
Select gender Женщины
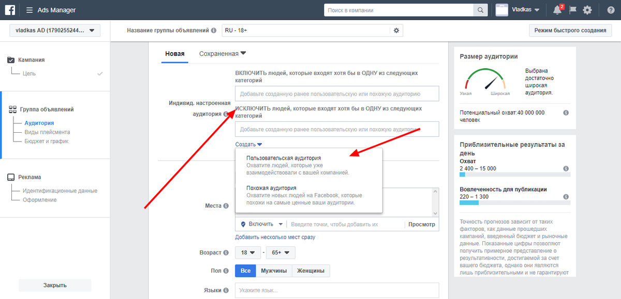click(311, 271)
